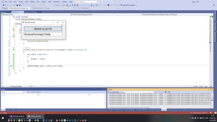Switch to the Nokta.cs editor tab
217x122 pixels.
tap(4, 12)
